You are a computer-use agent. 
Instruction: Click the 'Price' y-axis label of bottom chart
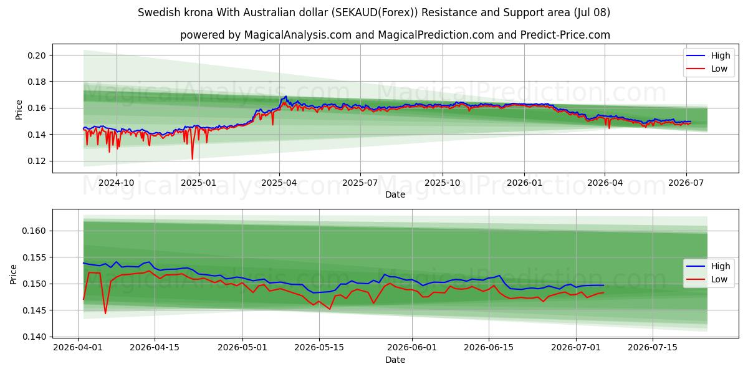point(14,274)
